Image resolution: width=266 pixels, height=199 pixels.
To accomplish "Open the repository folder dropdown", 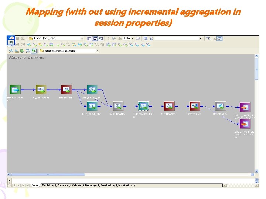I will point(82,38).
